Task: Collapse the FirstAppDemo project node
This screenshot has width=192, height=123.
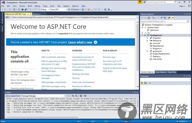Action: click(145, 35)
